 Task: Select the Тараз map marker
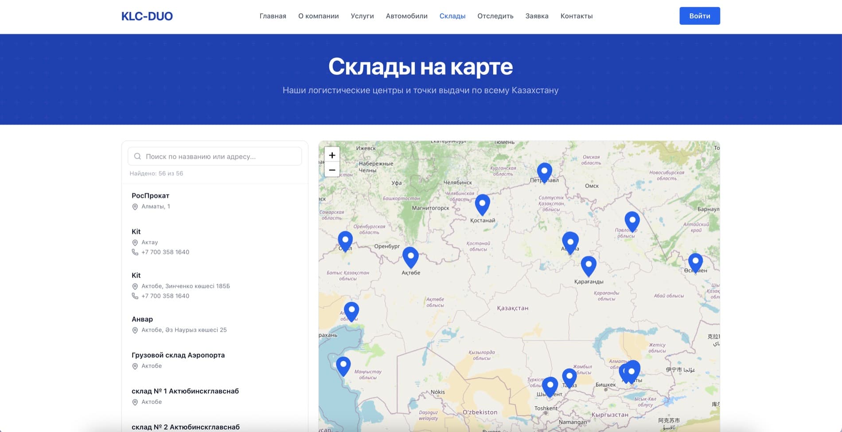pos(569,379)
